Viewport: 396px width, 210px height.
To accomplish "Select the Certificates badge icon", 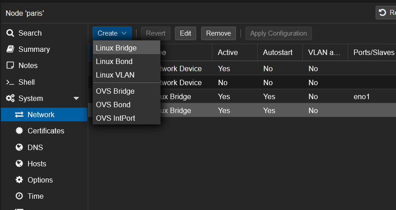I will click(x=19, y=131).
